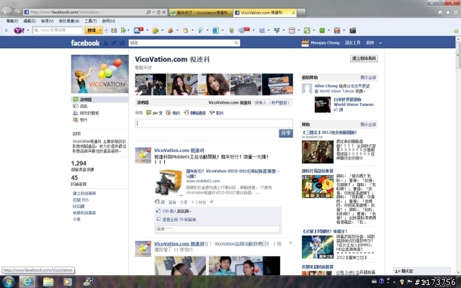
Task: Open the Favorites star icon in browser
Action: pyautogui.click(x=448, y=12)
